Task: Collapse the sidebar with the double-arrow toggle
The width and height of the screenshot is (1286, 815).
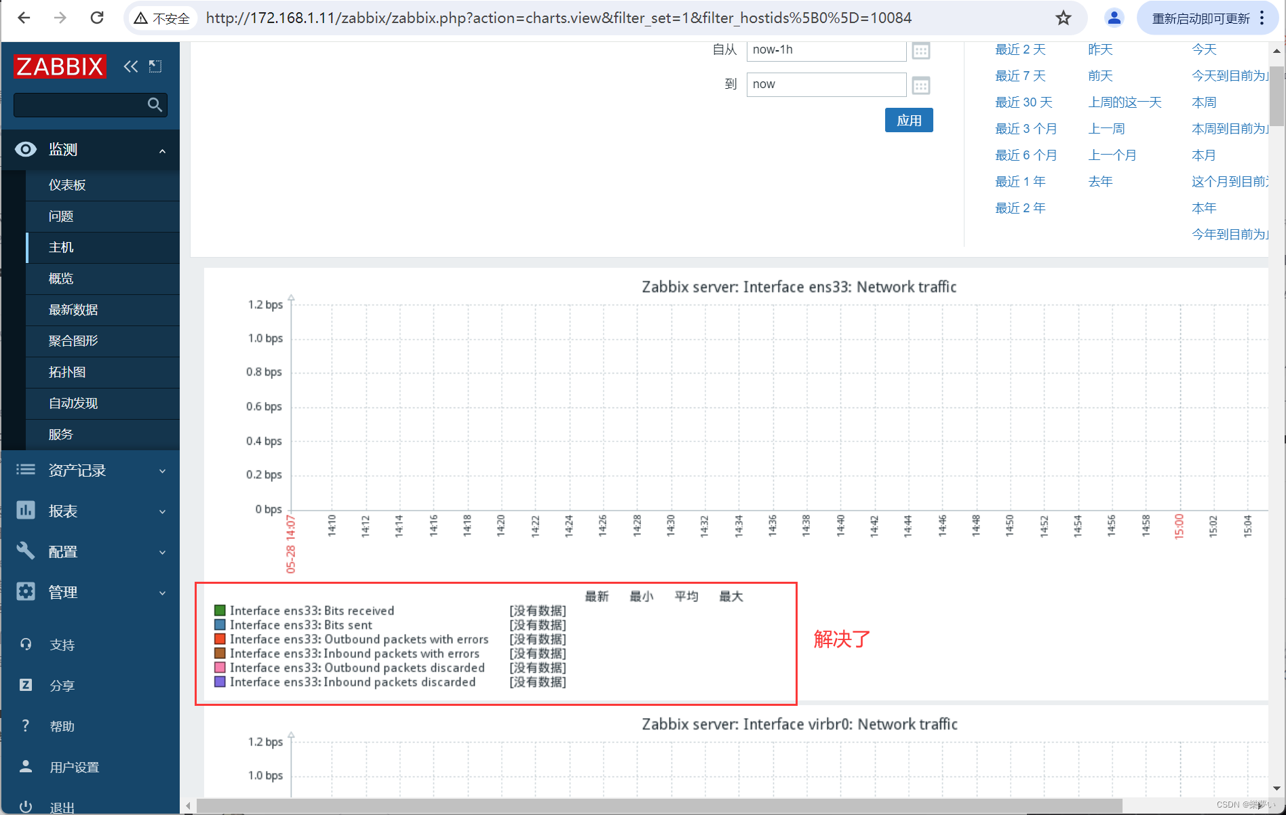Action: tap(130, 66)
